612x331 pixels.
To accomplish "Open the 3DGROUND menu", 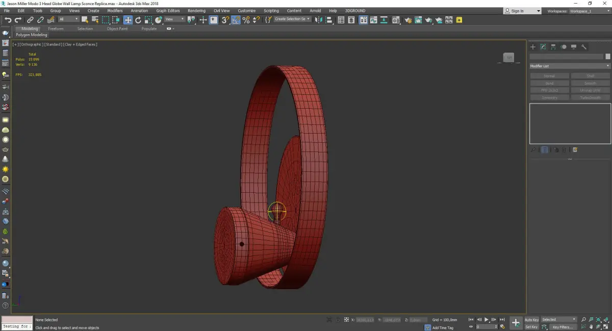I will (355, 11).
